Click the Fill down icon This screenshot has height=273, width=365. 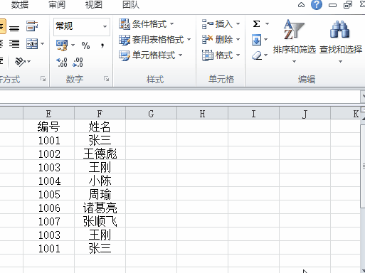[x=256, y=40]
